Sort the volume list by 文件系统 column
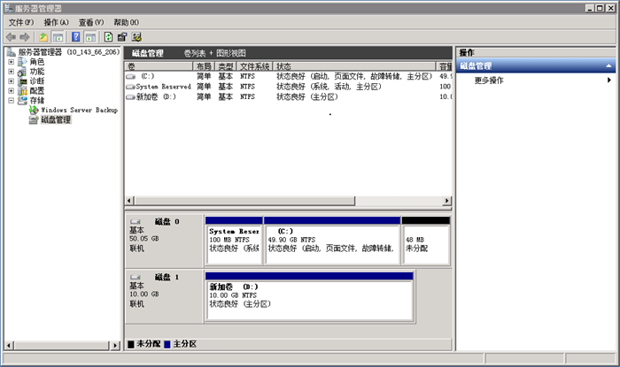This screenshot has height=367, width=620. pos(255,66)
